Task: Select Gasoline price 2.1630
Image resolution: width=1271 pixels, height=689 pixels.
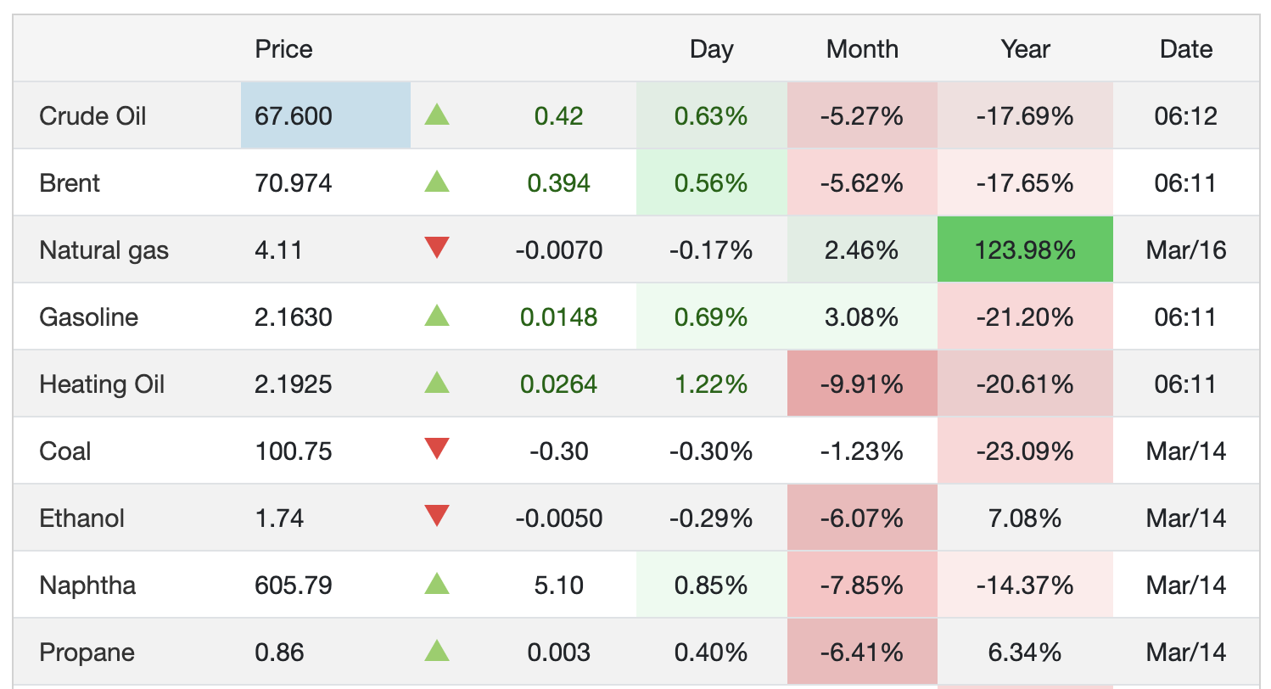Action: point(294,317)
